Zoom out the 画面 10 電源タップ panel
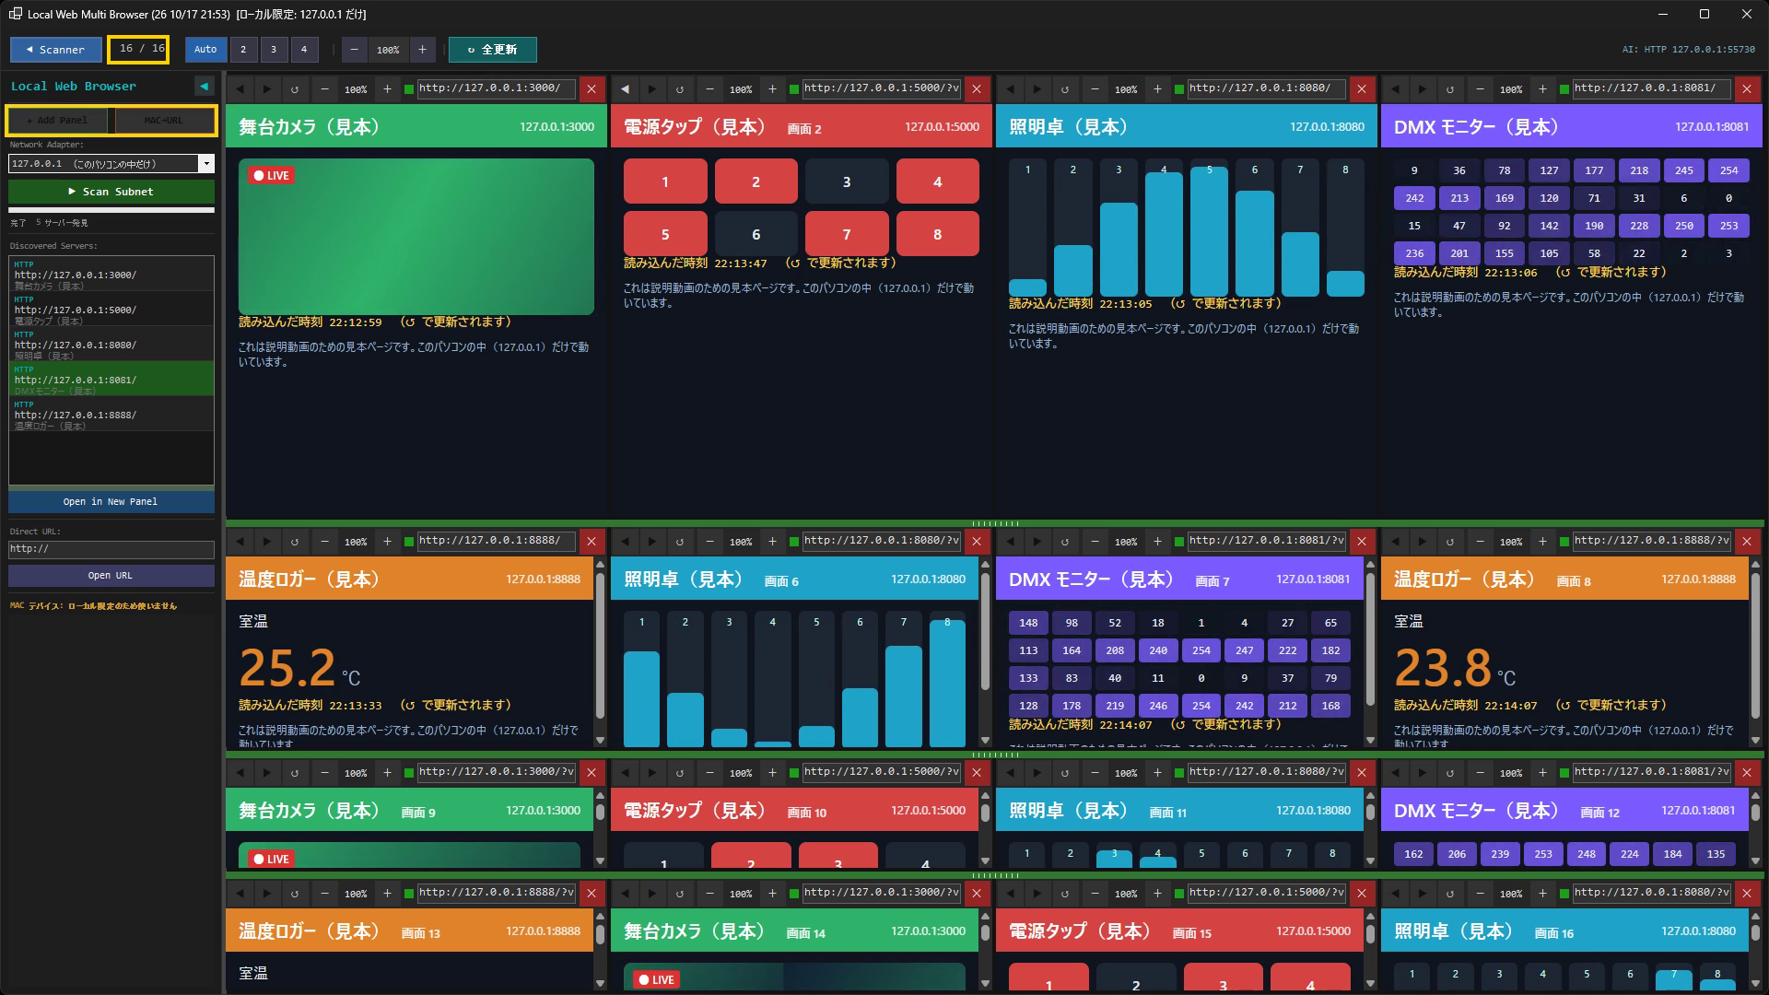This screenshot has height=995, width=1769. [709, 773]
